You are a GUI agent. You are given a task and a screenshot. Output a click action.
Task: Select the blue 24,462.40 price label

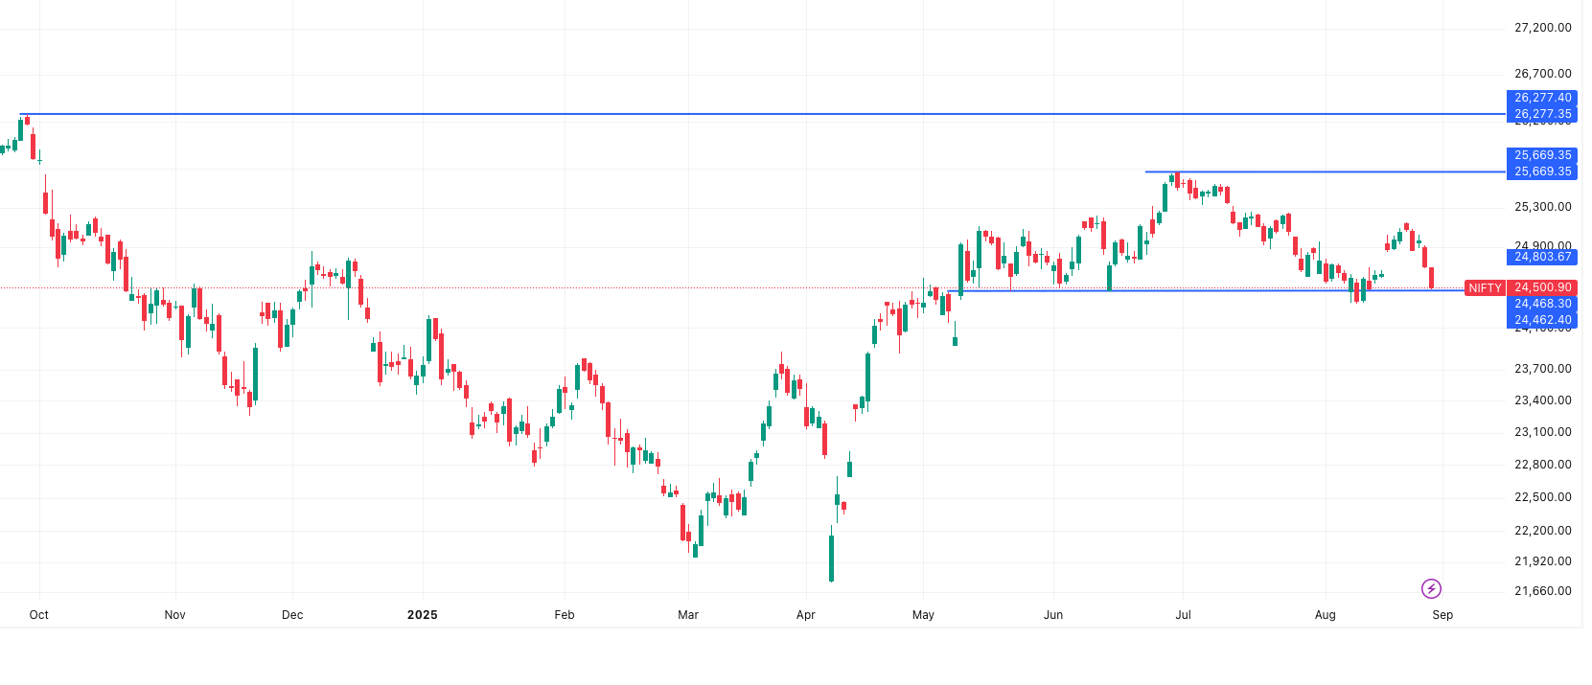(x=1542, y=320)
